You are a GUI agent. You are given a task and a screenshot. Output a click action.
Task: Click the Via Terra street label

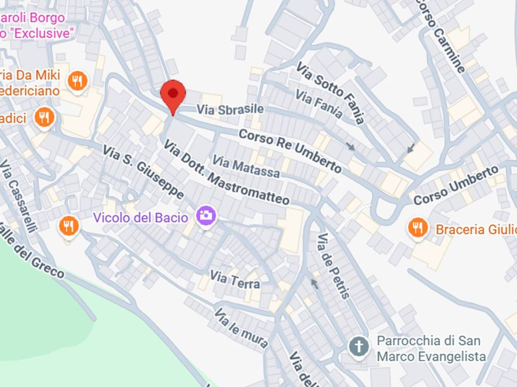235,280
